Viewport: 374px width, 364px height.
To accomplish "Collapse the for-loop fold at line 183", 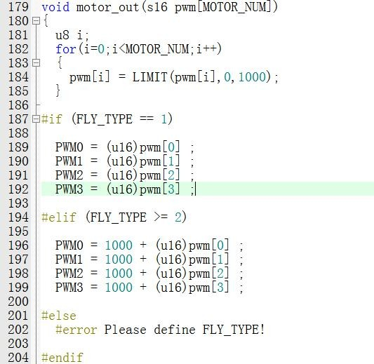I will [x=36, y=63].
